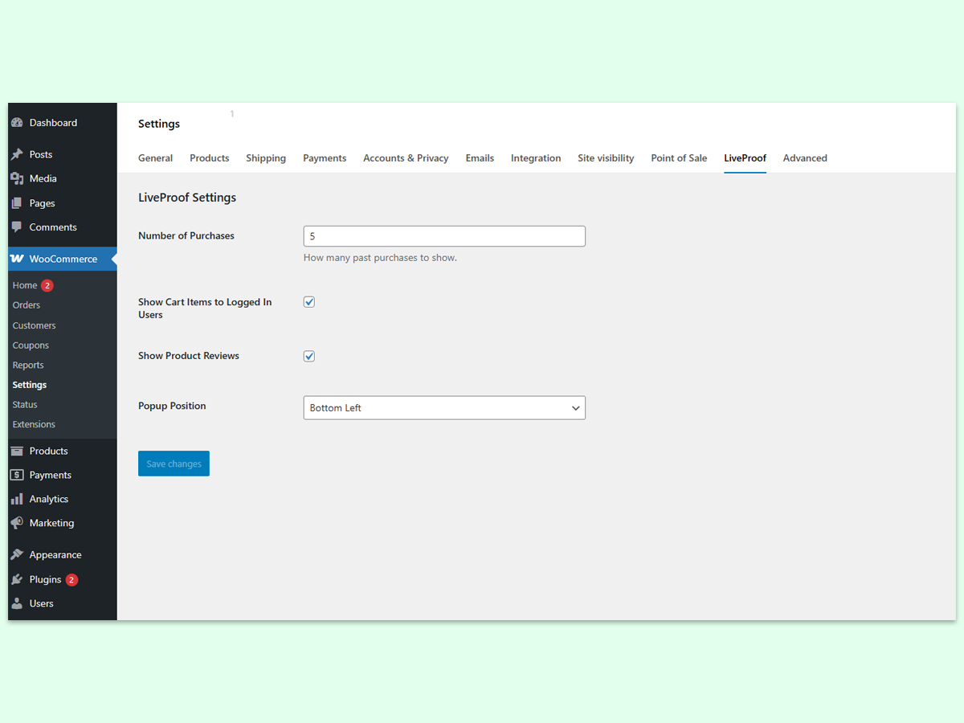Open Dashboard menu item label
Viewport: 964px width, 723px height.
tap(53, 123)
